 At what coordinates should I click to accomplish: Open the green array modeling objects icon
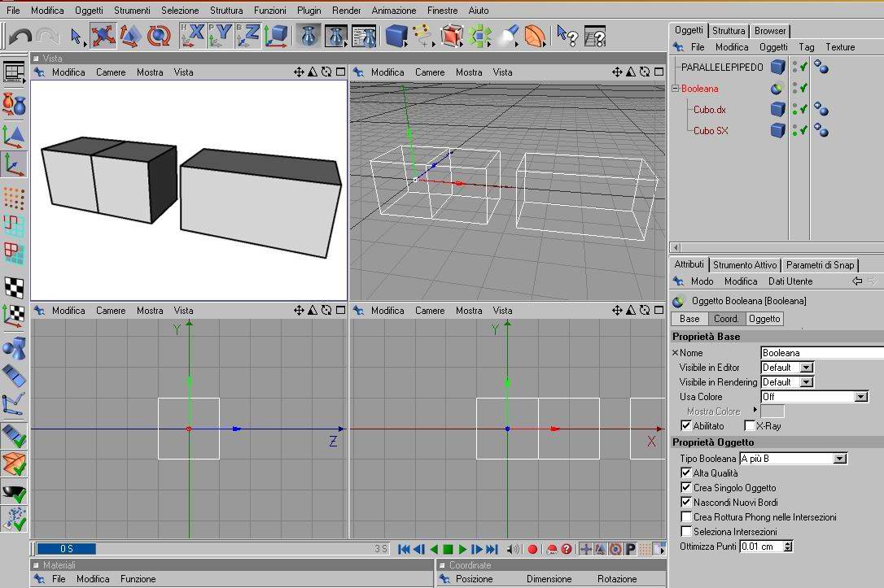[479, 36]
